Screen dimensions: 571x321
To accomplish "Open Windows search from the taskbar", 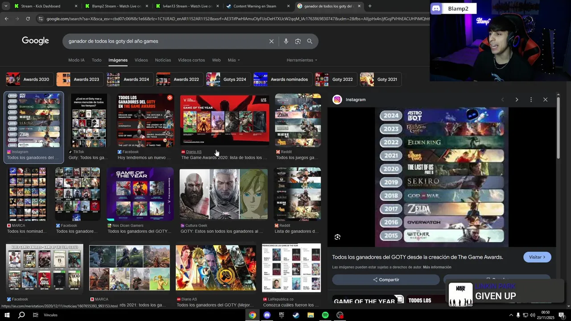I will pos(21,315).
